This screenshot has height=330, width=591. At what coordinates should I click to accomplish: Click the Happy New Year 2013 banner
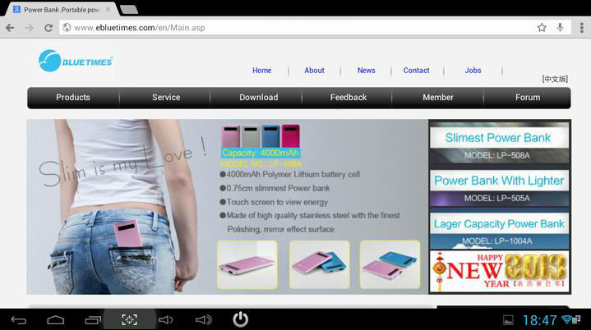(499, 271)
